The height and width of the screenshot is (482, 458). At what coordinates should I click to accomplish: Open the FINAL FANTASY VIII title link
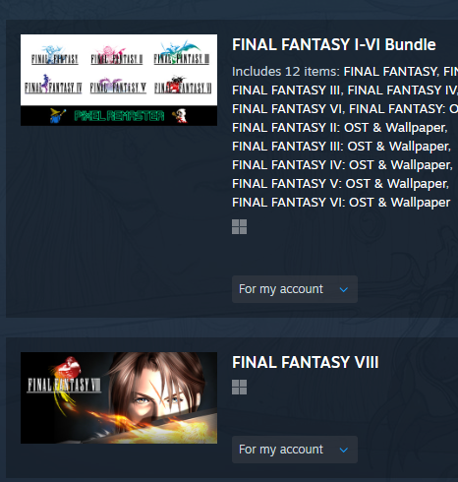[306, 362]
